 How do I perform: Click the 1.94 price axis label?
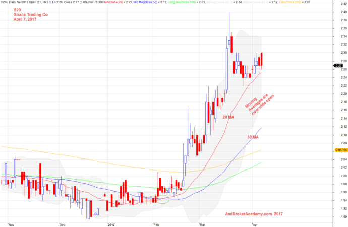point(344,200)
